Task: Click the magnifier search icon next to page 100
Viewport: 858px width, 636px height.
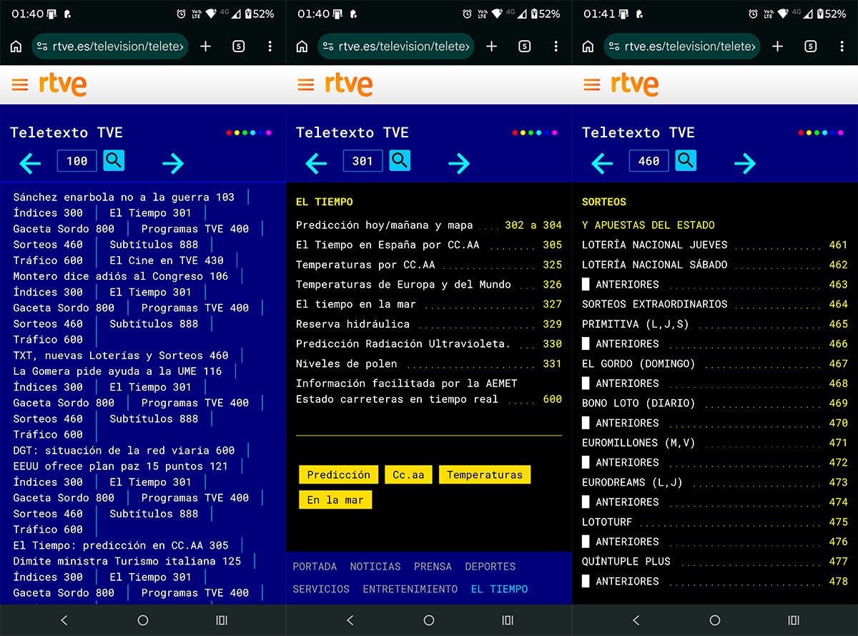Action: click(x=114, y=160)
